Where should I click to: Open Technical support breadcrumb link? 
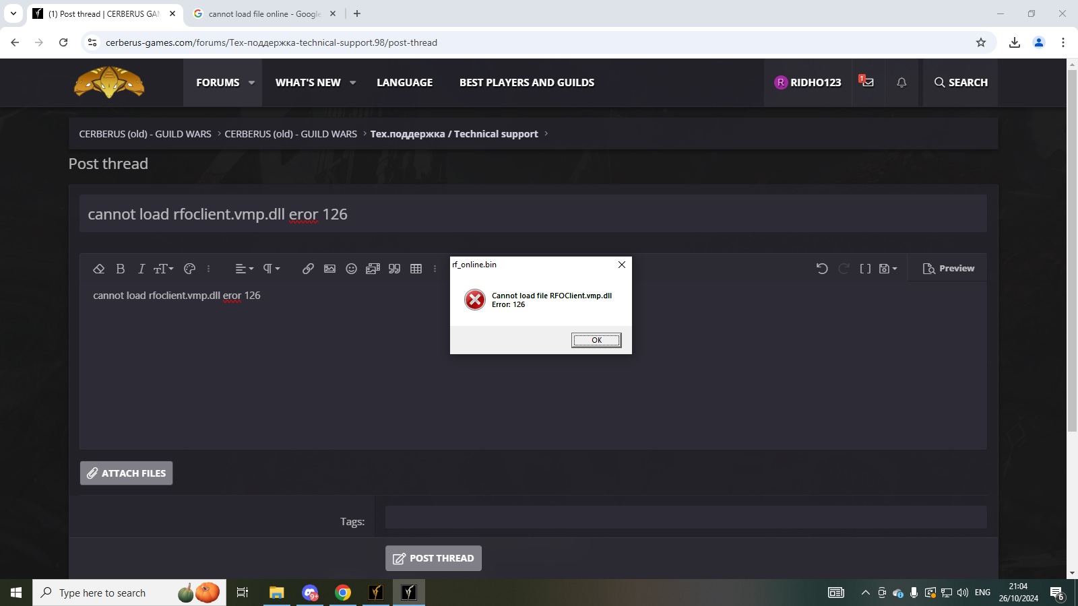coord(454,134)
